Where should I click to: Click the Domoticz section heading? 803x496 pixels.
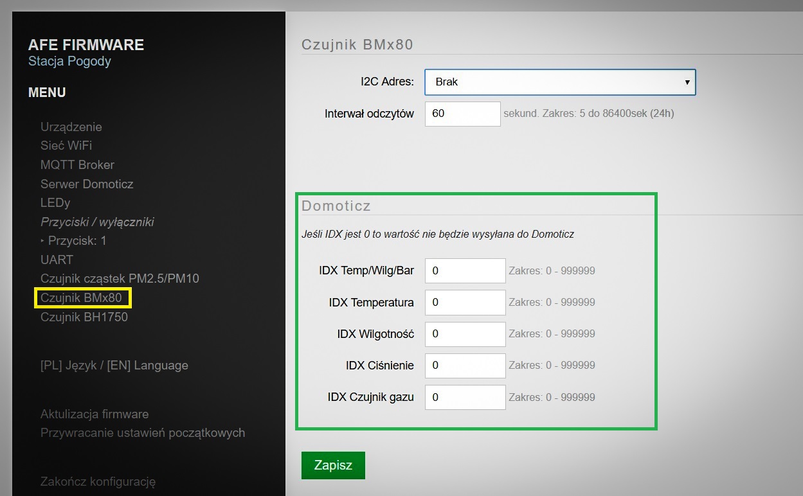pyautogui.click(x=336, y=206)
